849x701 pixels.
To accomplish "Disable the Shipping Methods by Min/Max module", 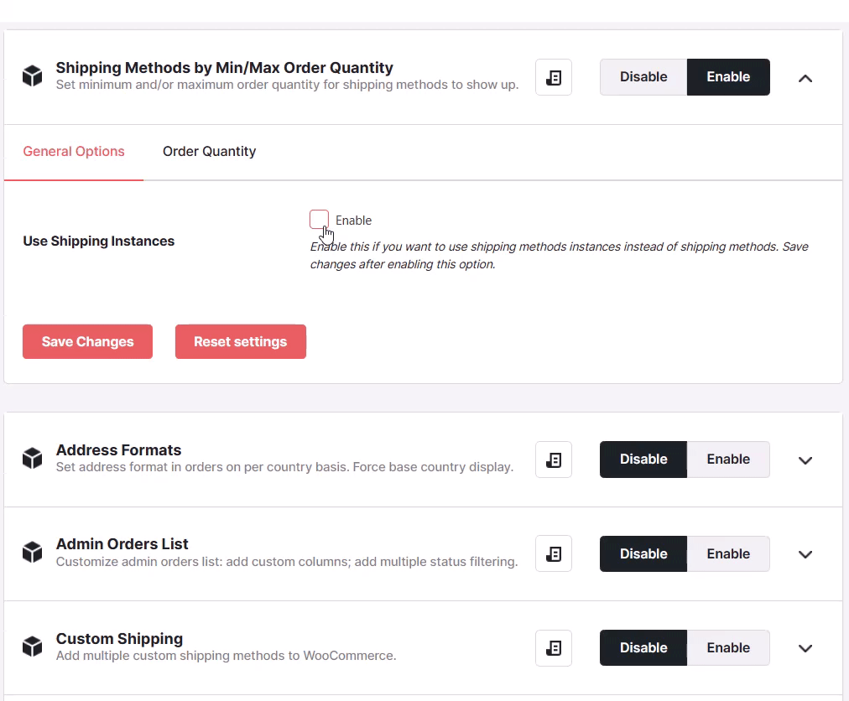I will pyautogui.click(x=643, y=77).
